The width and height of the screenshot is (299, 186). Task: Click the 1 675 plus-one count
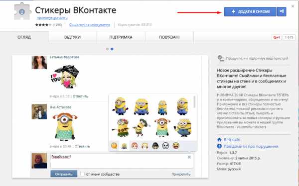289,37
